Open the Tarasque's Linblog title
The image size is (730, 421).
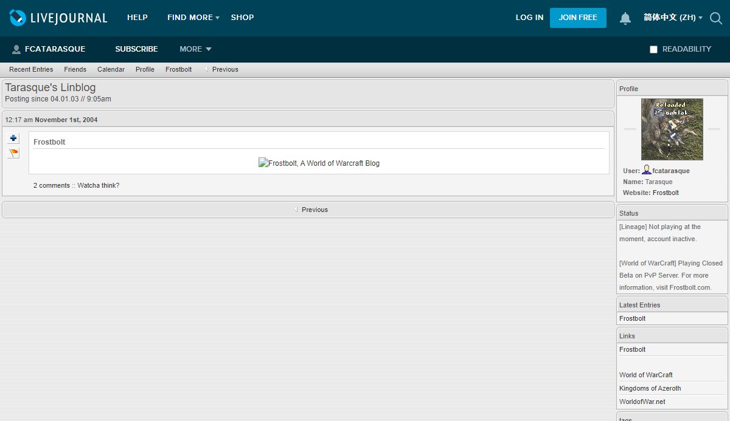(50, 87)
